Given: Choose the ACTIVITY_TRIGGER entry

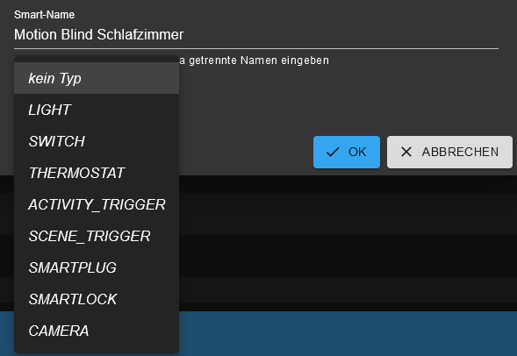Looking at the screenshot, I should 97,204.
